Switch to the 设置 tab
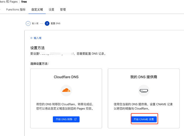184x136 pixels. [x=51, y=9]
